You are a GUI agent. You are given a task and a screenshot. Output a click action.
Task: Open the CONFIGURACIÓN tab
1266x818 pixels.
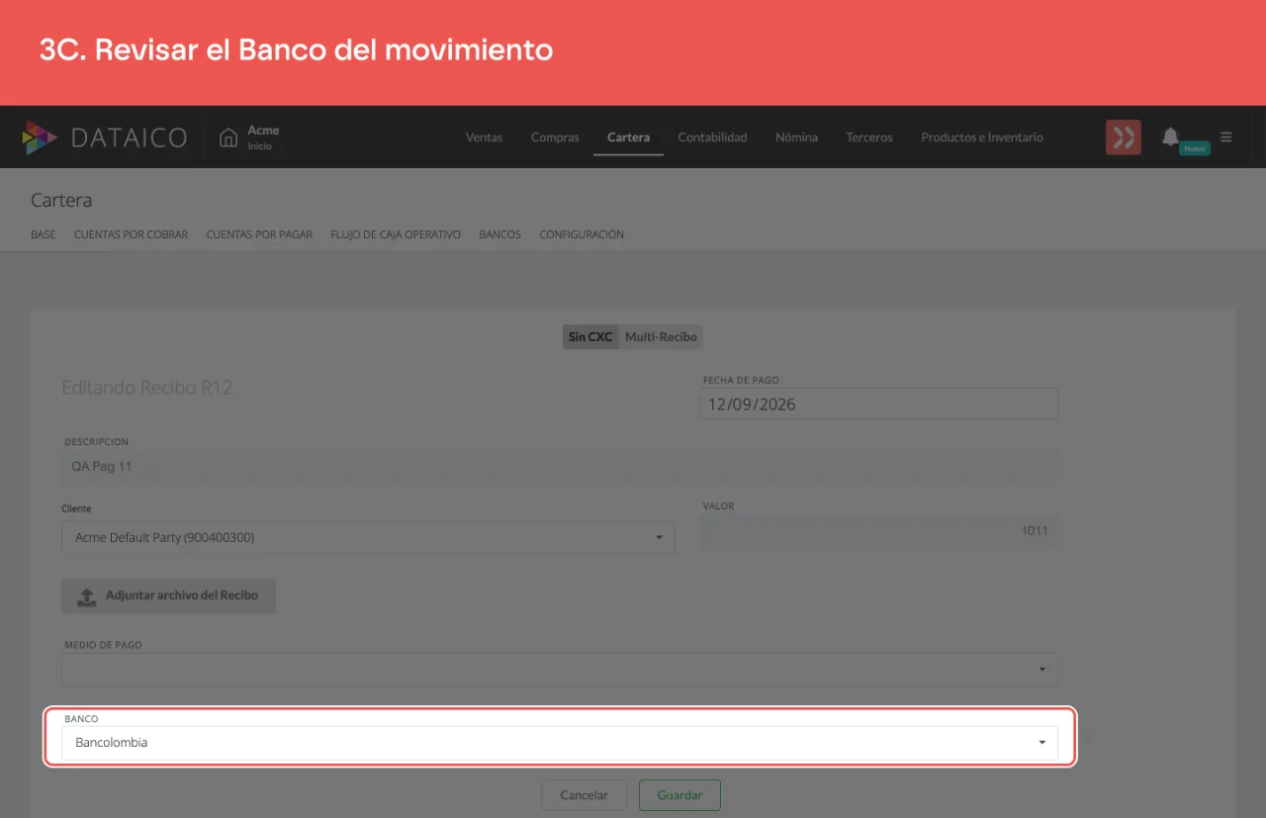(x=582, y=234)
